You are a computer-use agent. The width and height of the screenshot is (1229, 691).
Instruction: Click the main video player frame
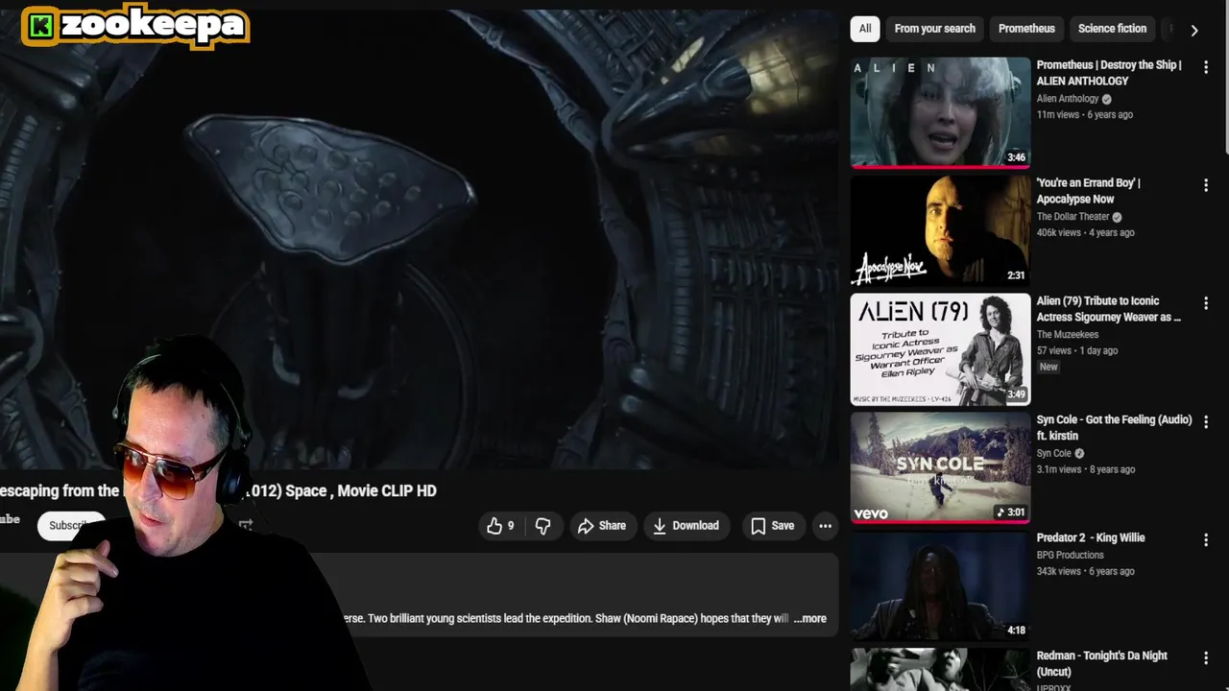(x=420, y=240)
